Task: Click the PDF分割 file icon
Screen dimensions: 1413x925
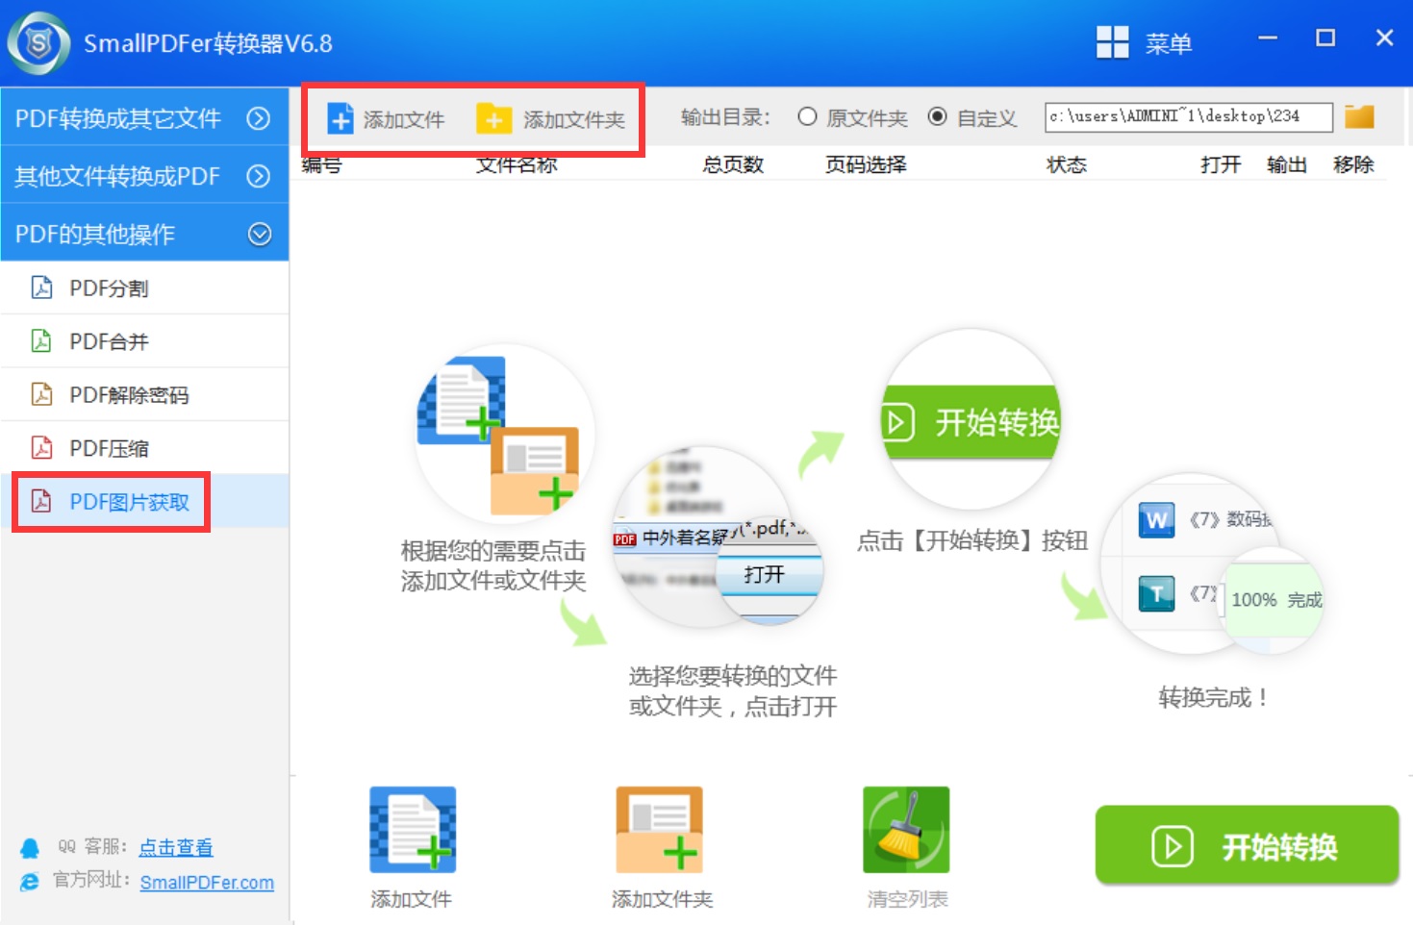Action: click(41, 287)
